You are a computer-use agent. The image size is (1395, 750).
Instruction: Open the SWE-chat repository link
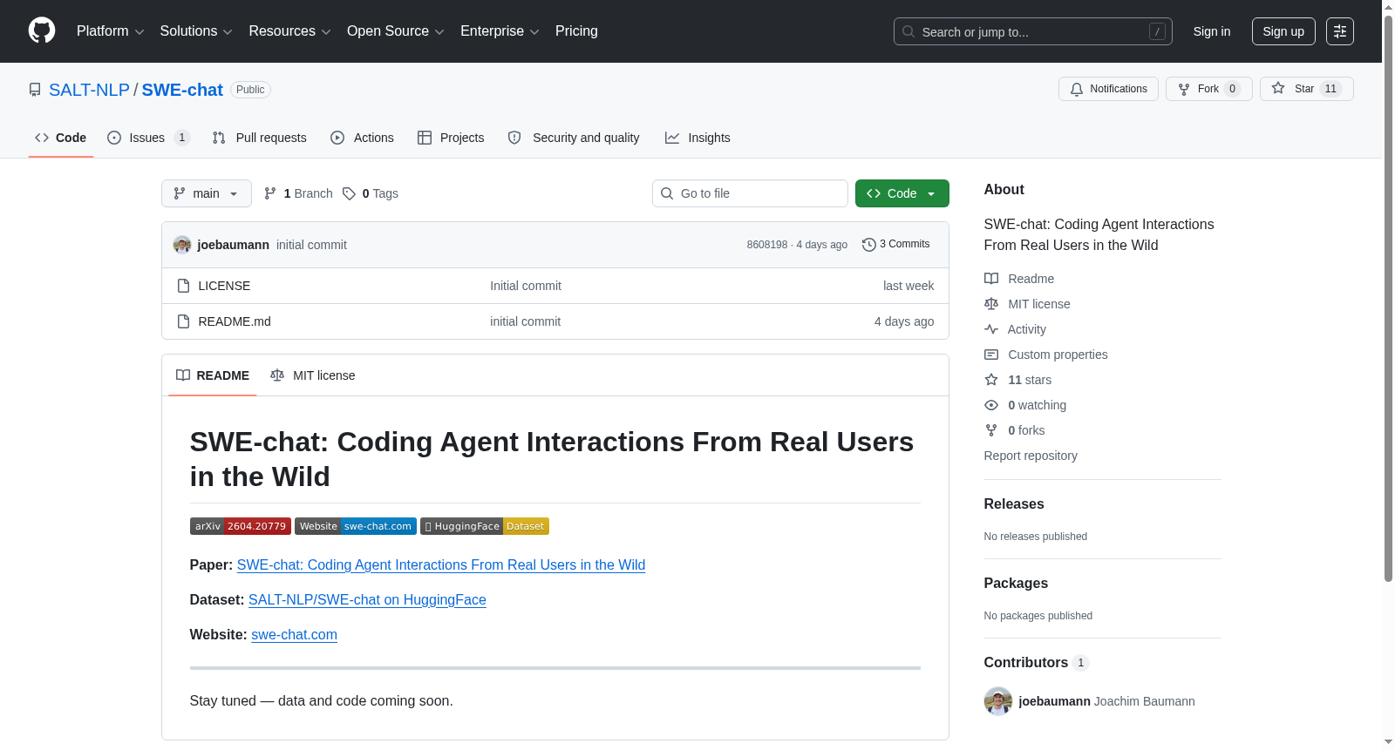click(182, 90)
